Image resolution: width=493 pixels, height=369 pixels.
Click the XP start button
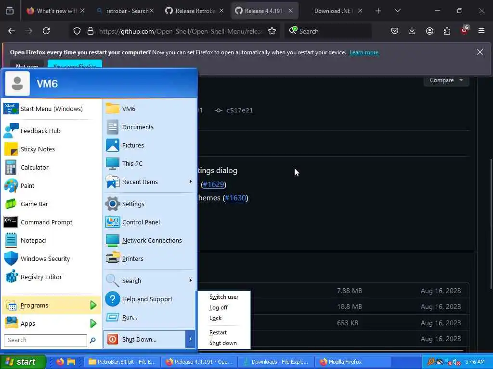(x=23, y=362)
